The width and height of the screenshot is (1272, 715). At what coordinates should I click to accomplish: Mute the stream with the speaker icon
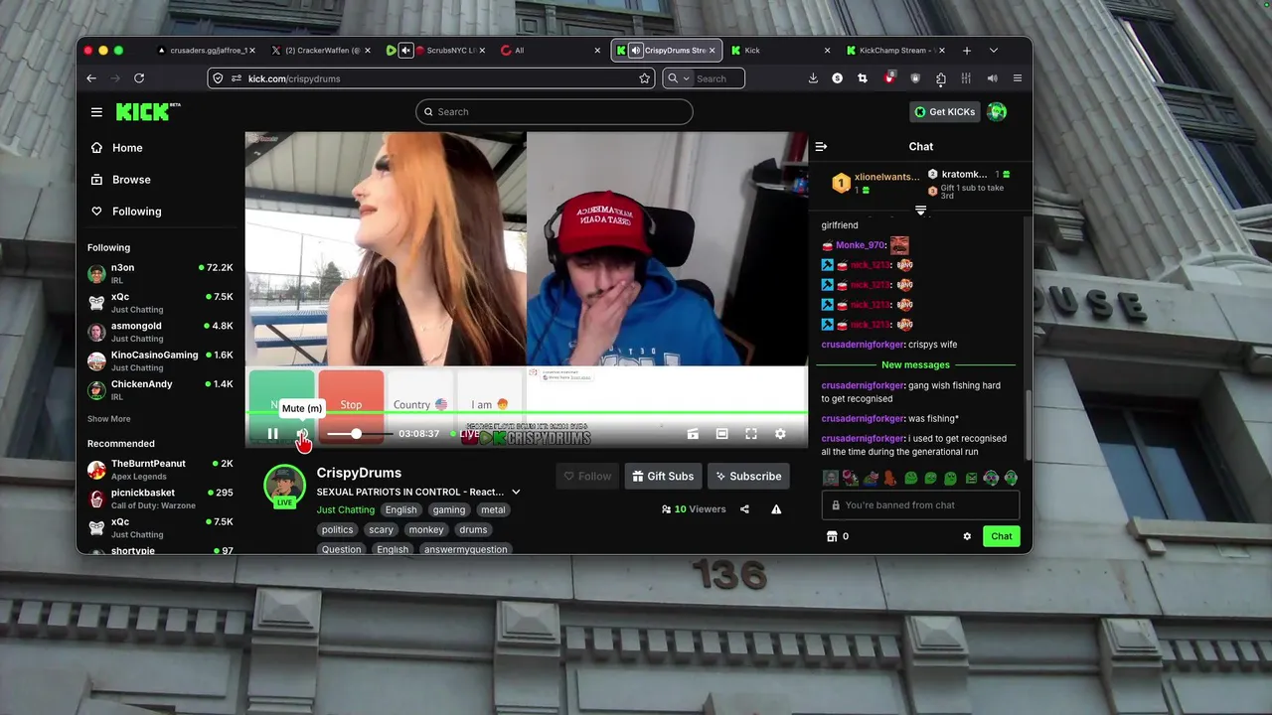coord(301,434)
